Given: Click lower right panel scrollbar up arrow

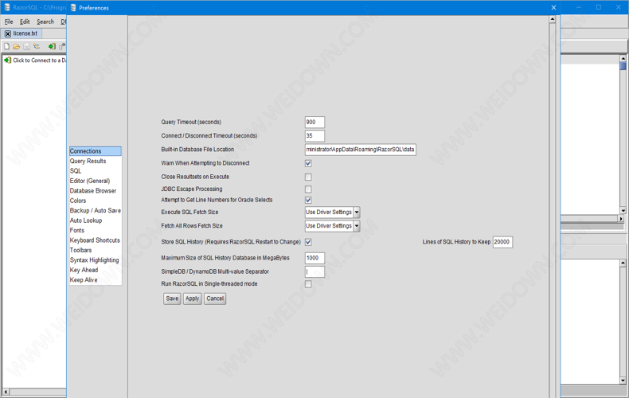Looking at the screenshot, I should 623,263.
